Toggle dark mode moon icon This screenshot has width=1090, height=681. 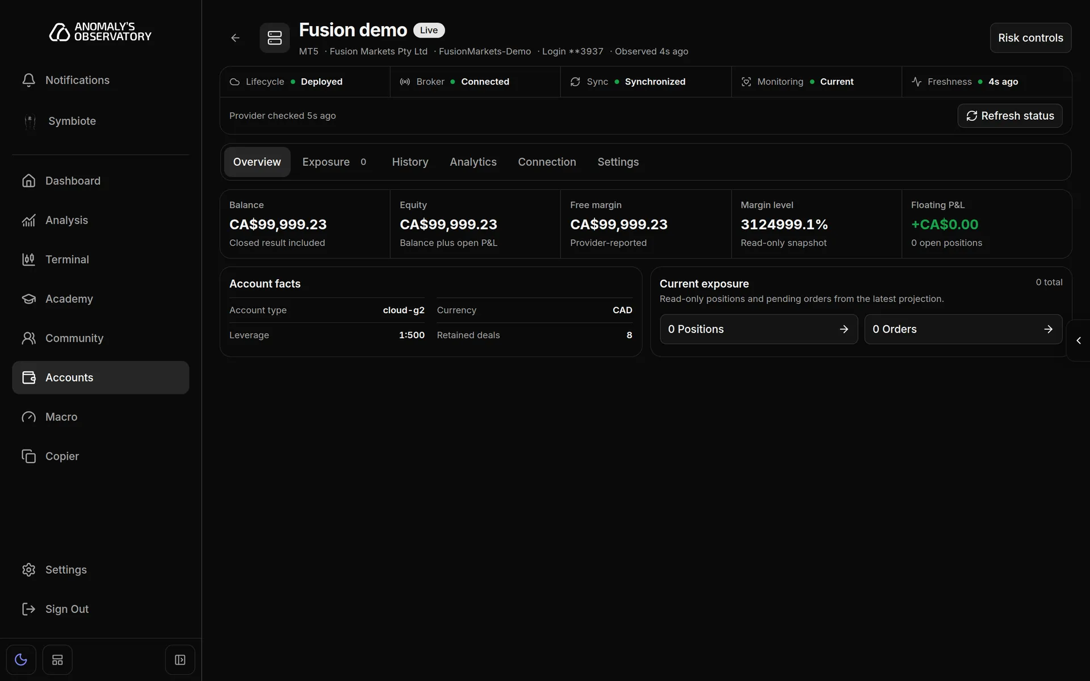click(x=21, y=659)
